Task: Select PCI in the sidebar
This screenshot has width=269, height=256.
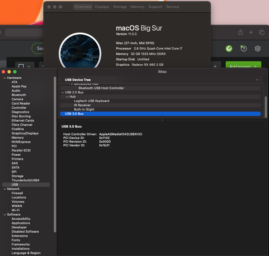Action: click(14, 146)
